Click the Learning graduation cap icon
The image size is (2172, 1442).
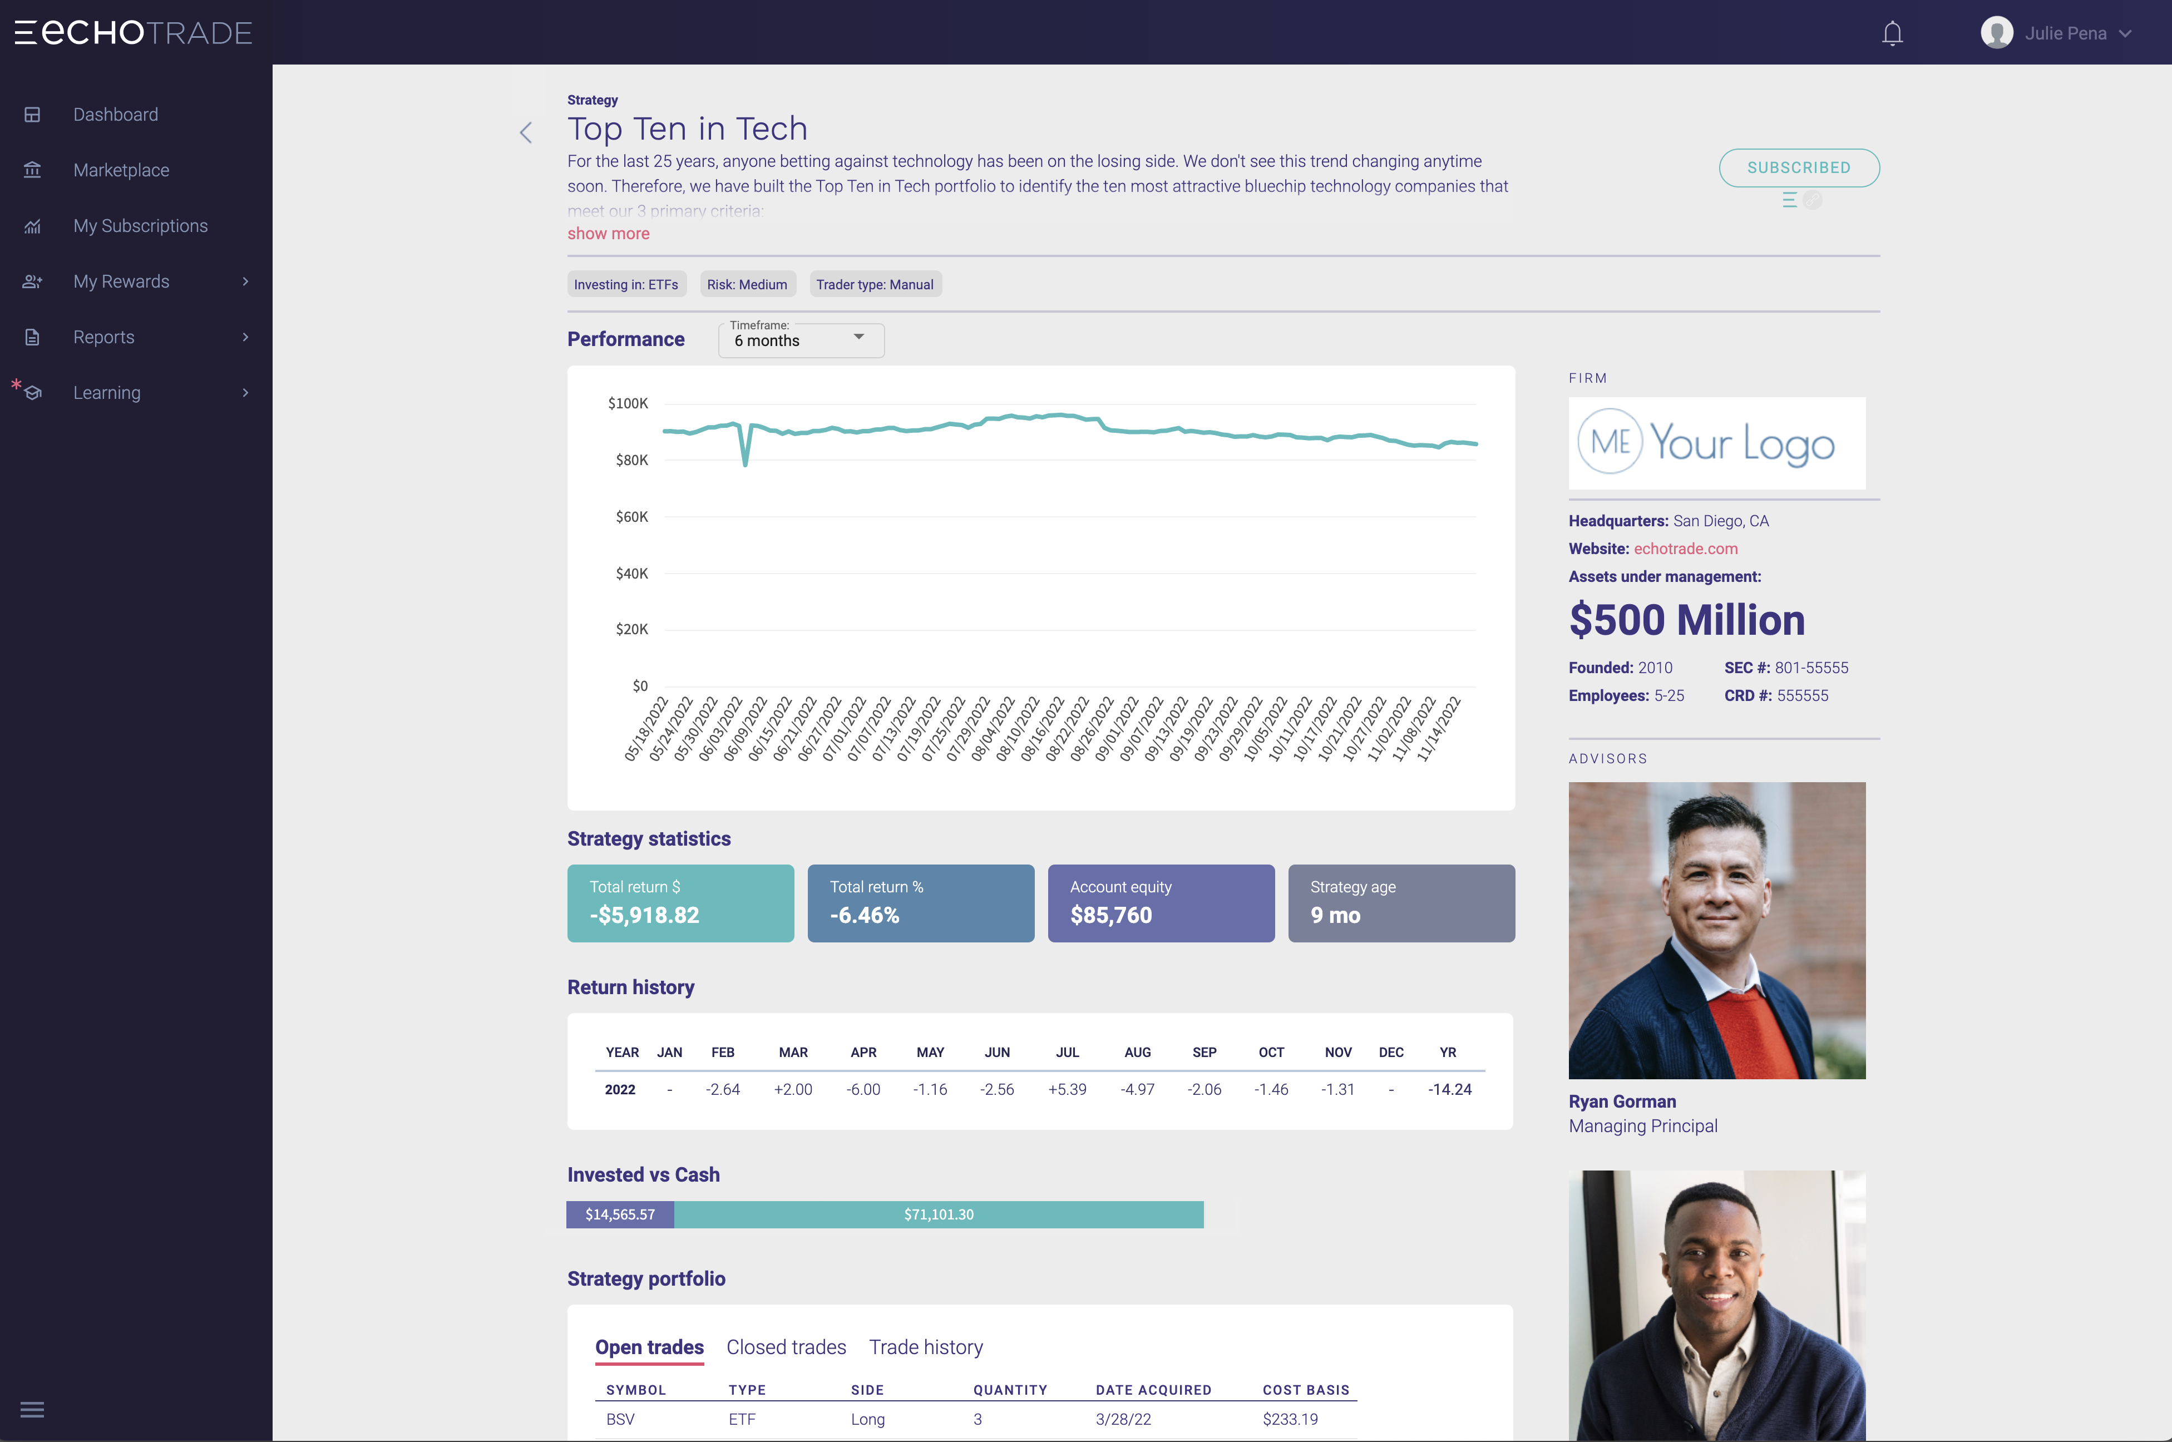point(33,393)
